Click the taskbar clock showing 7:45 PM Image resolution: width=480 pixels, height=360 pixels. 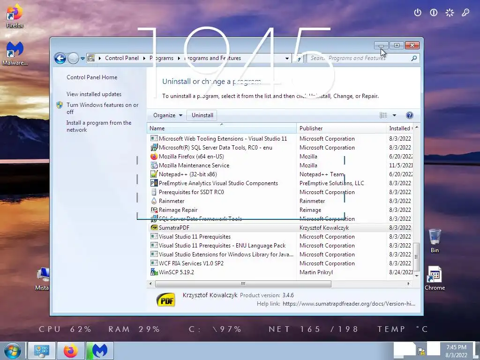click(x=456, y=351)
